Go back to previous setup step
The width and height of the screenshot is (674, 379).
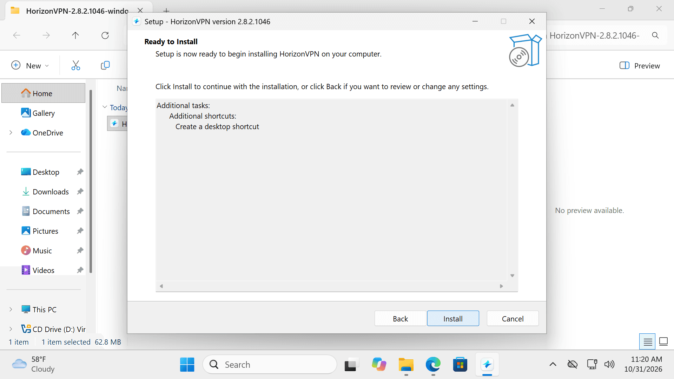click(x=400, y=319)
